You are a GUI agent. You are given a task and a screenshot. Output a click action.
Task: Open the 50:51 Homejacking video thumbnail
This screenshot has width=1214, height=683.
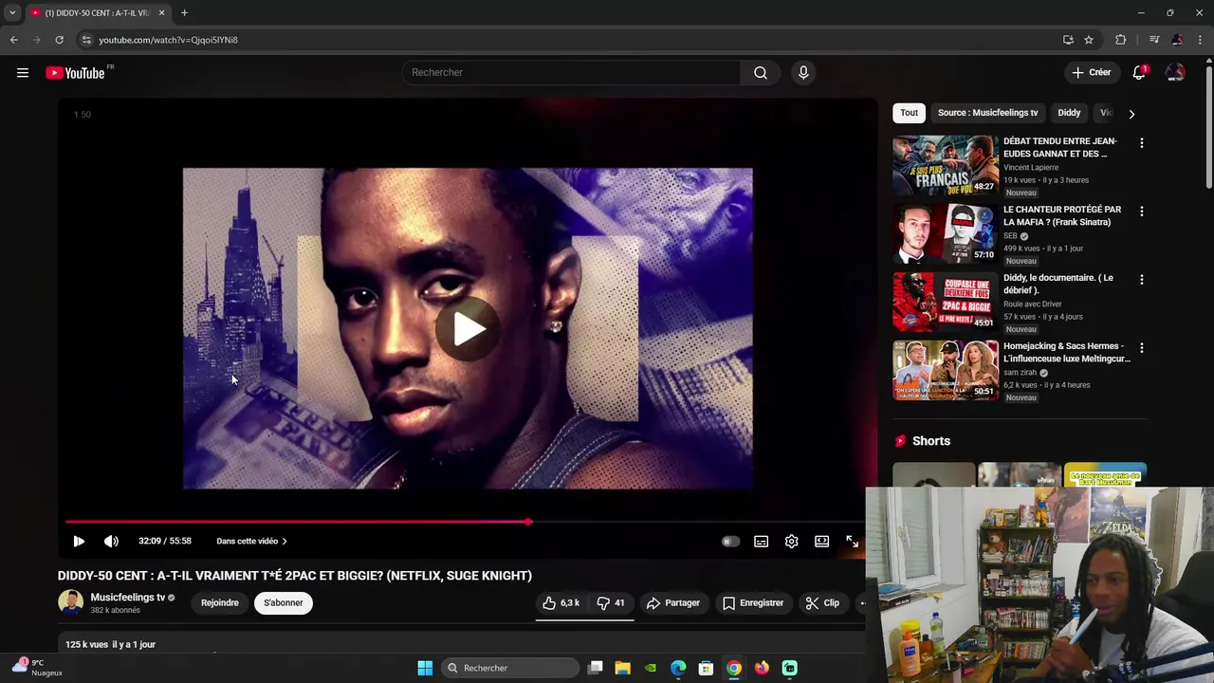[946, 370]
